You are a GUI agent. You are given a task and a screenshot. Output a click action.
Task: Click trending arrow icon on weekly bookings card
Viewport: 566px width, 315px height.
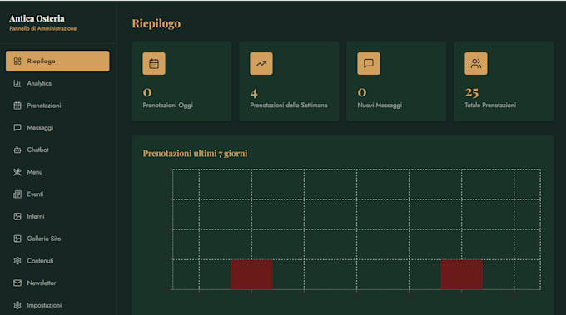point(261,64)
